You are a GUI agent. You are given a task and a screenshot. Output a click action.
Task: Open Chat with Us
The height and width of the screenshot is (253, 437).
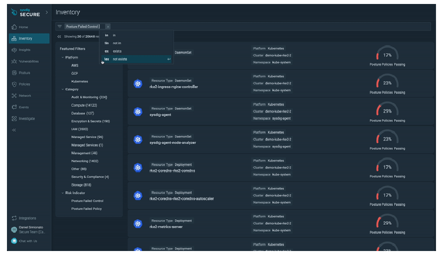coord(28,241)
